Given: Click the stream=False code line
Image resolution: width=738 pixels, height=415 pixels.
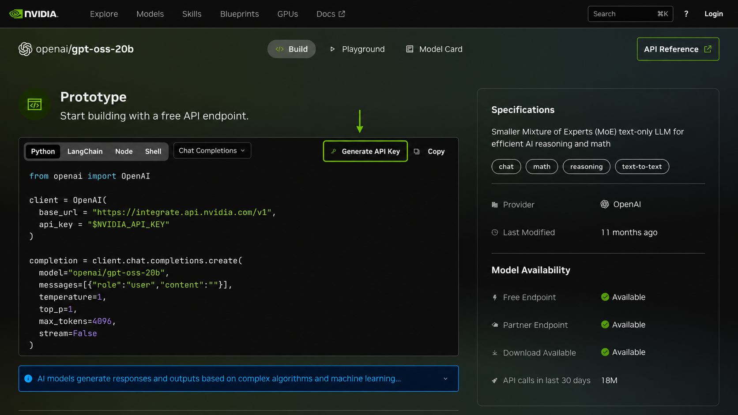Looking at the screenshot, I should [68, 333].
